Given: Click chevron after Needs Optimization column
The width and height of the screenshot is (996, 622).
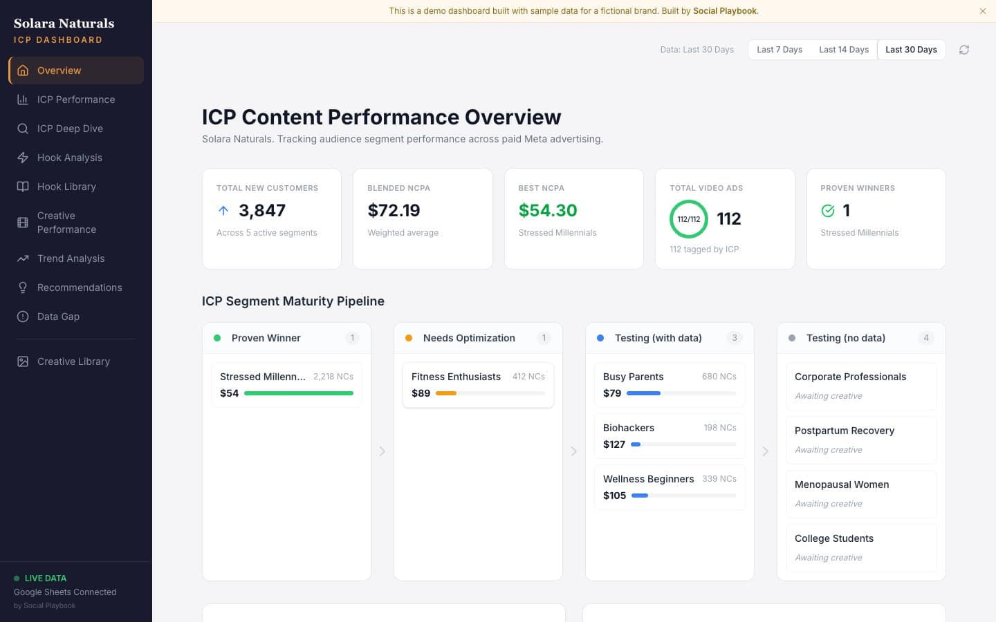Looking at the screenshot, I should pos(574,451).
